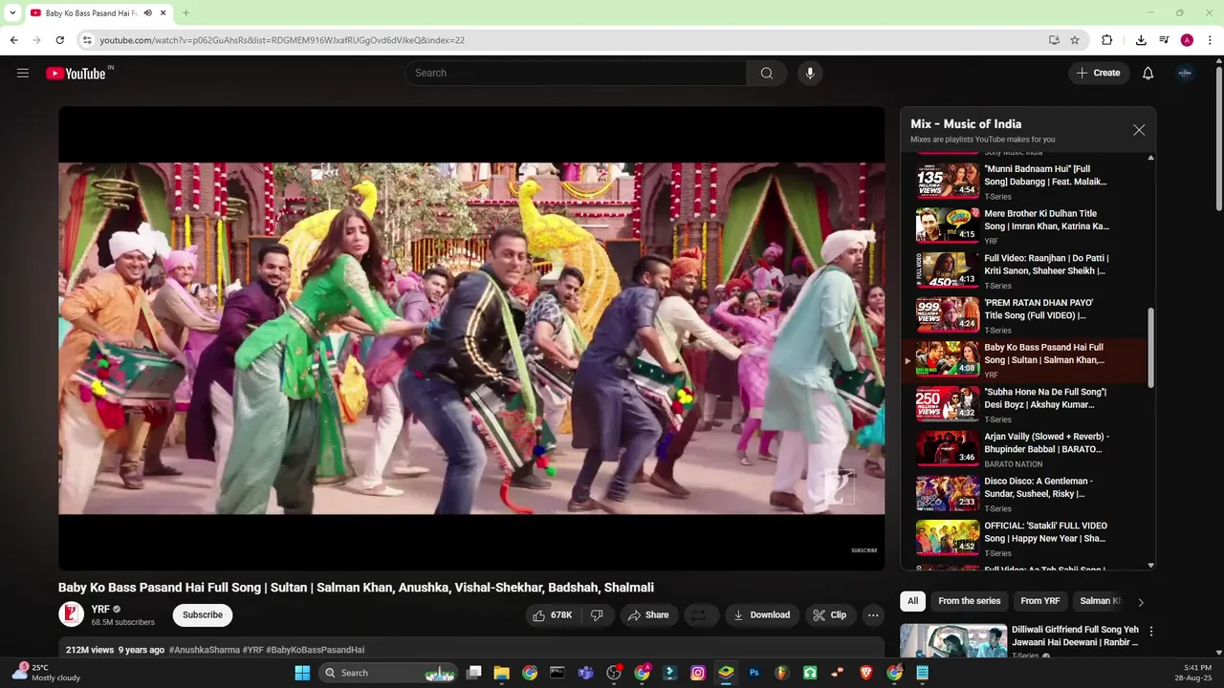Screen dimensions: 1224x688
Task: Click the magnifier search submit button
Action: [766, 73]
